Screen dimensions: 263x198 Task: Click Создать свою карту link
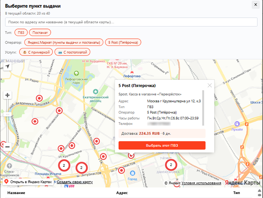pyautogui.click(x=75, y=182)
